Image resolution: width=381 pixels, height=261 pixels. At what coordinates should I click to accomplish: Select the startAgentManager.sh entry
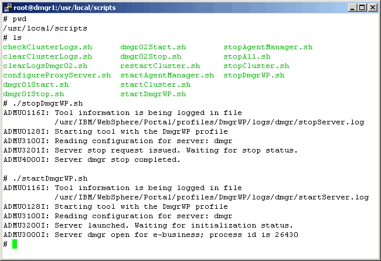[x=167, y=75]
